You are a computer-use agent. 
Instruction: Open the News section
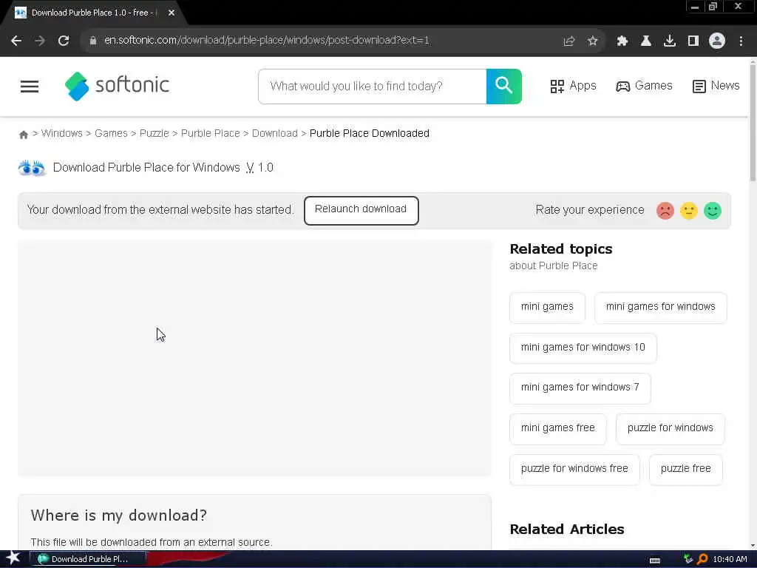pos(716,86)
